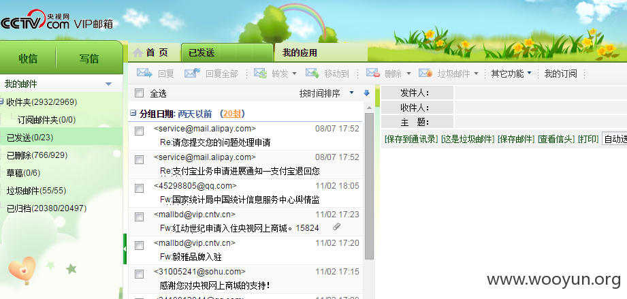Check the email Re:请您提交您的问题处理申请
Viewport: 627px width, 299px height.
[139, 131]
